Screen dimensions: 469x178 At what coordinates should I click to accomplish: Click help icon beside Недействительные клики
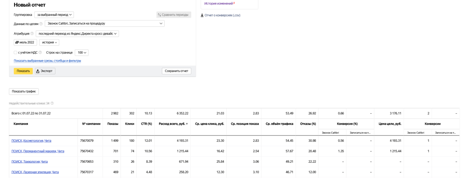click(52, 103)
